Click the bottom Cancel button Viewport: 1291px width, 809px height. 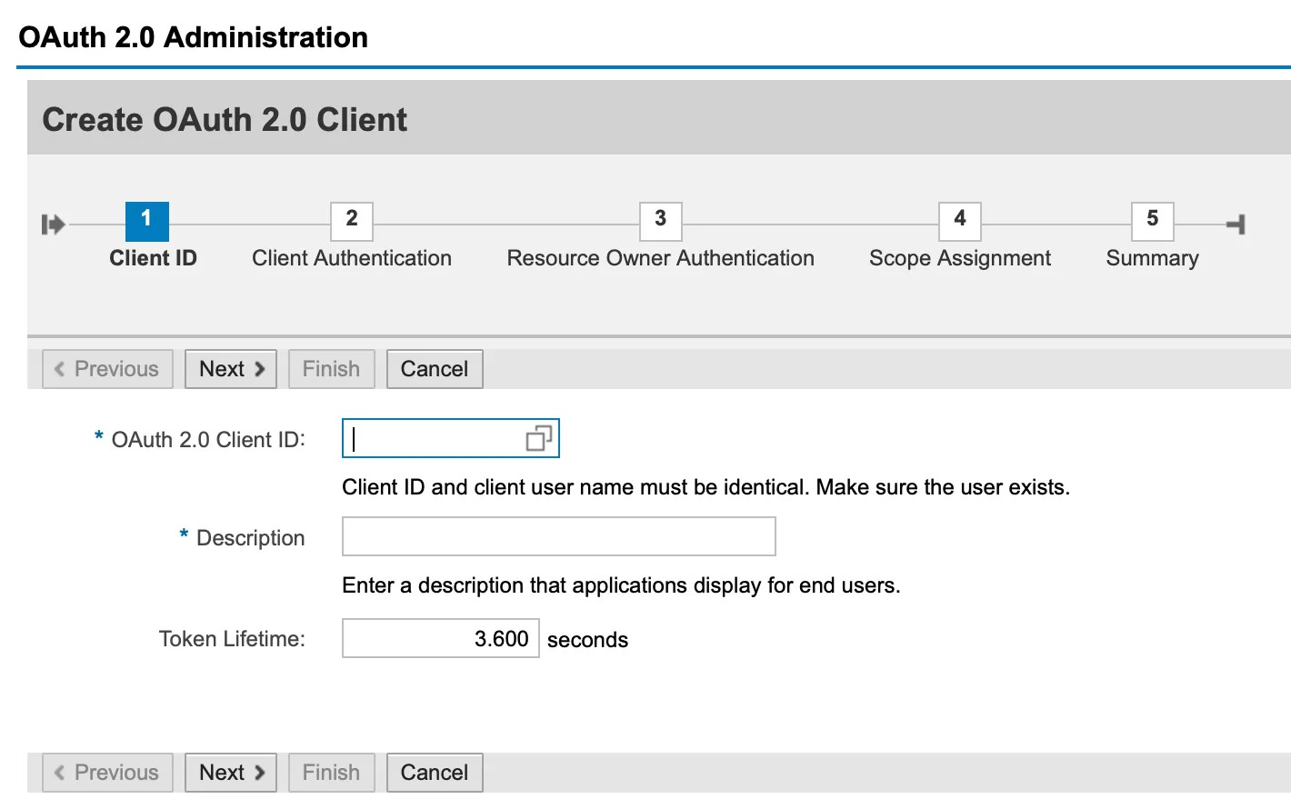[x=435, y=773]
